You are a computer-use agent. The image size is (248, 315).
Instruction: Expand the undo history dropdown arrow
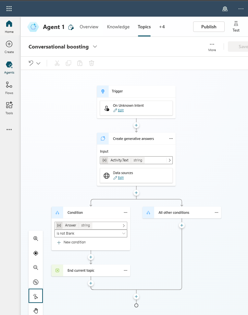[x=38, y=63]
